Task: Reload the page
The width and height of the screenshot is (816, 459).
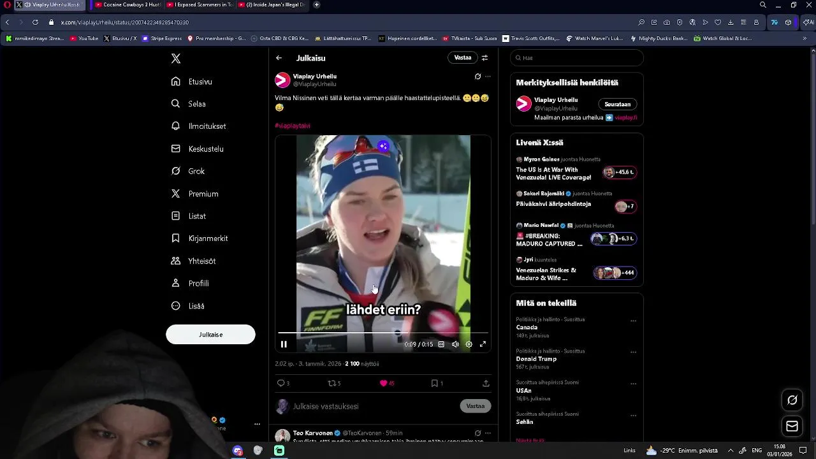Action: coord(35,22)
